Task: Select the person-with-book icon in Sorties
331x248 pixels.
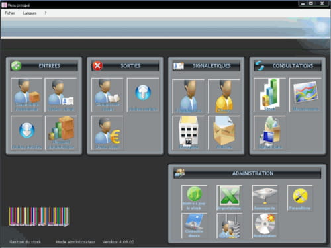Action: pos(107,95)
